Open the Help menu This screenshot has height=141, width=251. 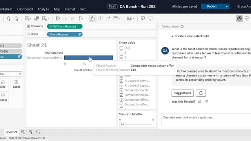(x=83, y=9)
